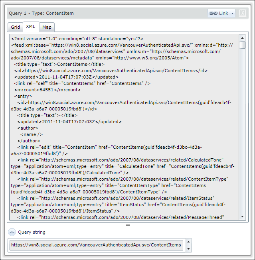The width and height of the screenshot is (255, 260).
Task: Click the opening author tag line
Action: tap(28, 128)
